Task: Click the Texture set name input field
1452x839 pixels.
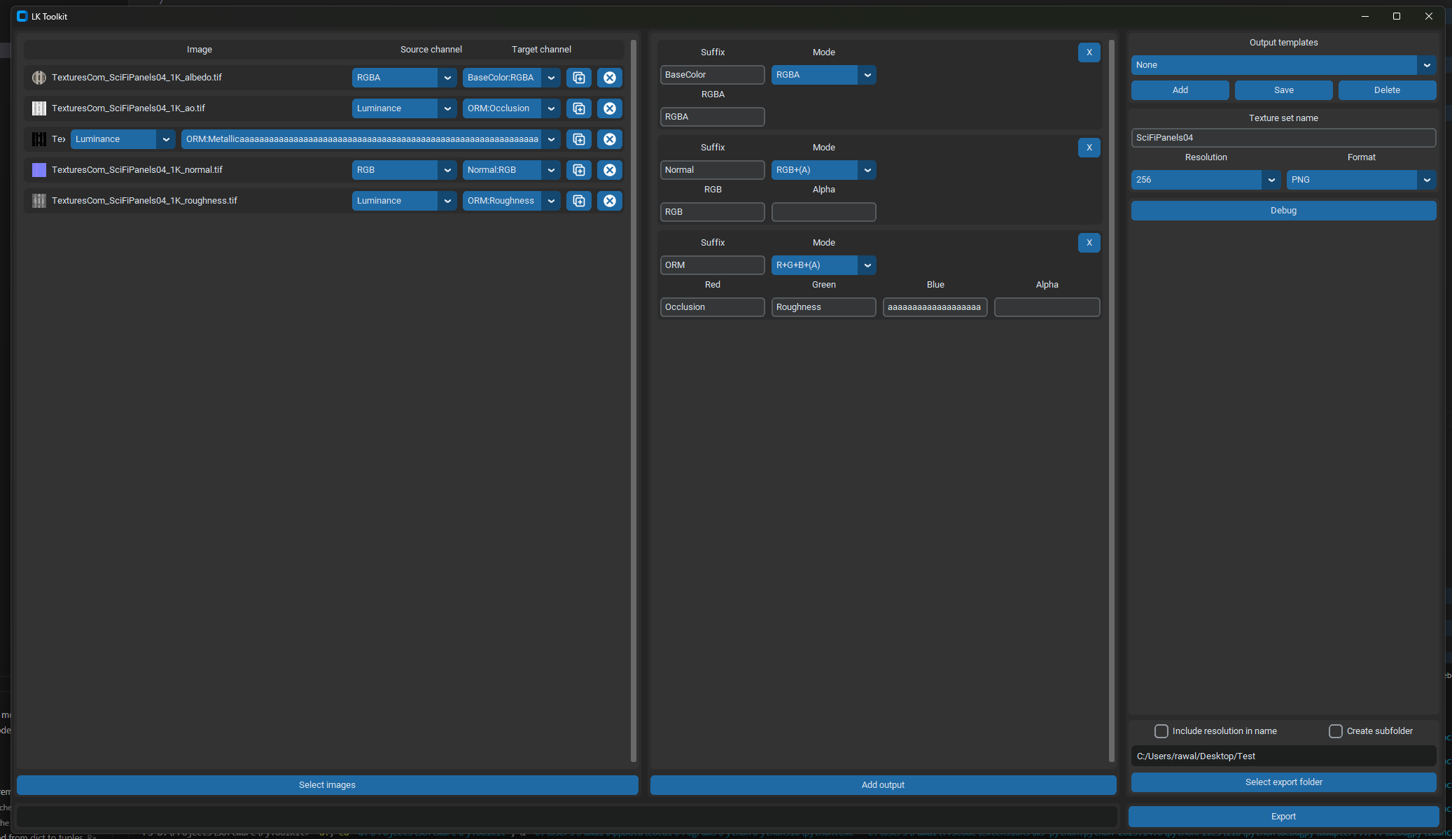Action: [1283, 137]
